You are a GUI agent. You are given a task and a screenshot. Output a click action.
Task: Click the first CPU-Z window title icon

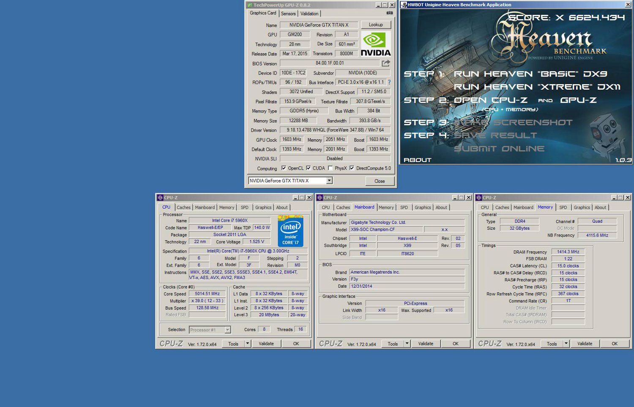[x=160, y=198]
